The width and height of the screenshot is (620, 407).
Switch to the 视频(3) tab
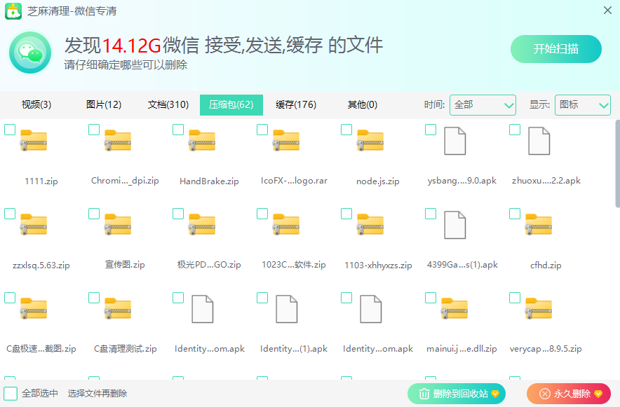click(x=36, y=105)
